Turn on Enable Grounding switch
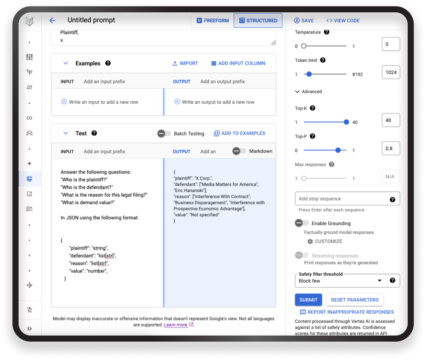This screenshot has height=360, width=426. click(x=302, y=223)
